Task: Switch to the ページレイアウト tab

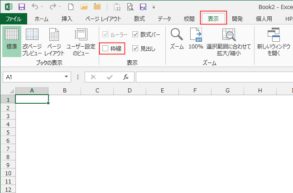Action: (x=103, y=19)
